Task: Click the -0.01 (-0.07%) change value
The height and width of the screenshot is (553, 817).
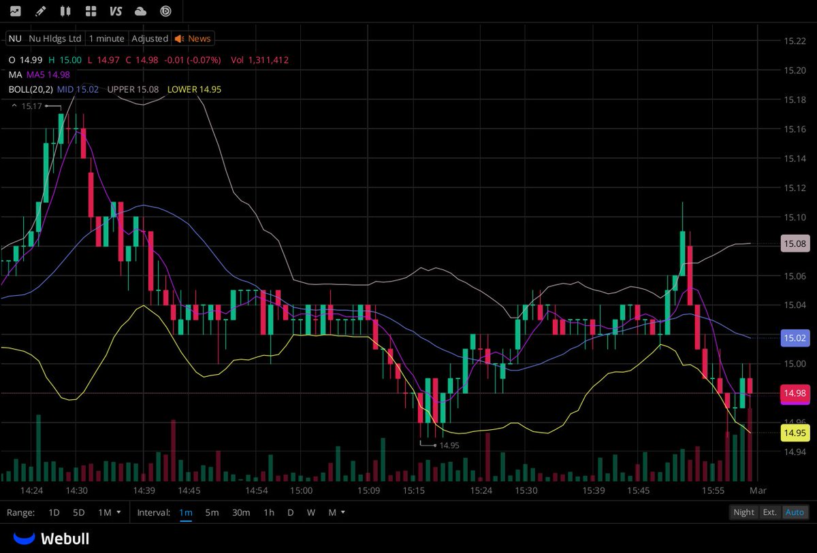Action: tap(191, 60)
